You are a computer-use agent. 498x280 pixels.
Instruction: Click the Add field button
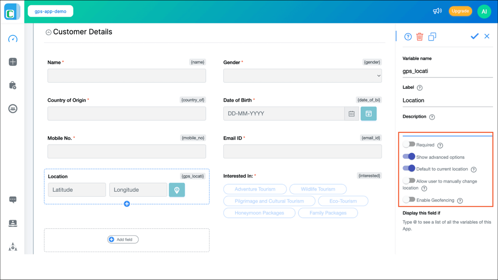pyautogui.click(x=123, y=239)
